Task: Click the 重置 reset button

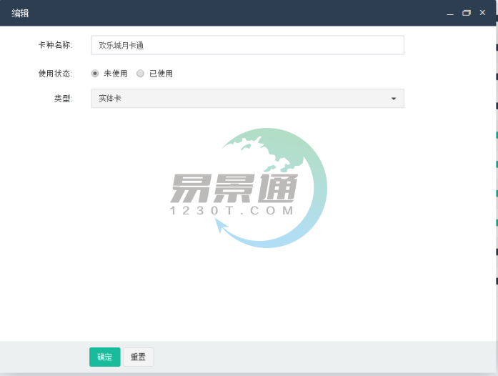Action: (138, 357)
